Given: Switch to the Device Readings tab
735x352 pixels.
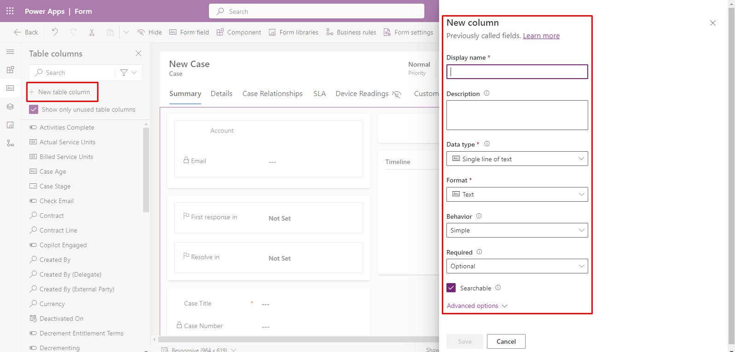Looking at the screenshot, I should 362,94.
